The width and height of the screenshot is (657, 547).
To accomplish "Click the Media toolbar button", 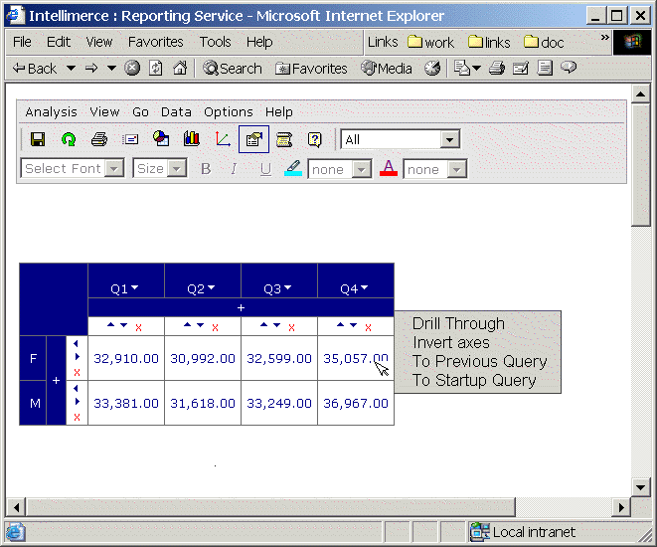I will point(387,69).
